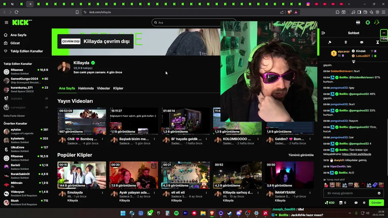Open the linktr.ee/killayda link in chat
Viewport: 388px width, 218px height.
coord(356,154)
